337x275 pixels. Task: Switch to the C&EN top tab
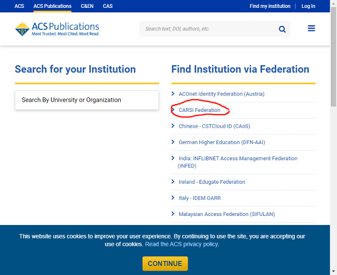tap(87, 6)
